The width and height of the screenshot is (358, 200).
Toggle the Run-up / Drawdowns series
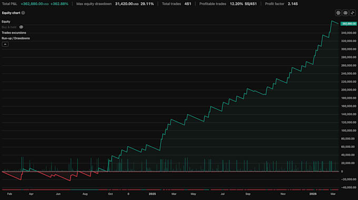(16, 38)
